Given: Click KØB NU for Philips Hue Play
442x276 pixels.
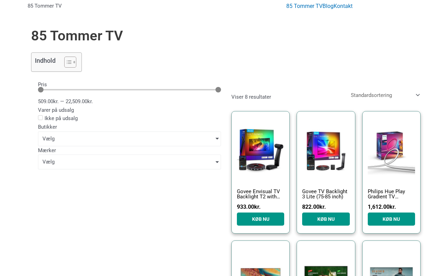Looking at the screenshot, I should point(391,219).
